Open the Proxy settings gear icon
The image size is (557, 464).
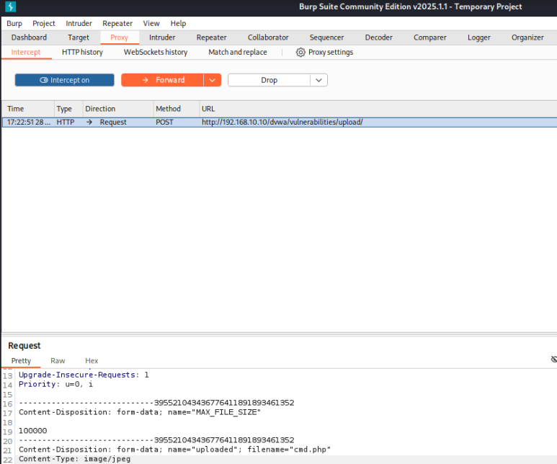[x=300, y=52]
